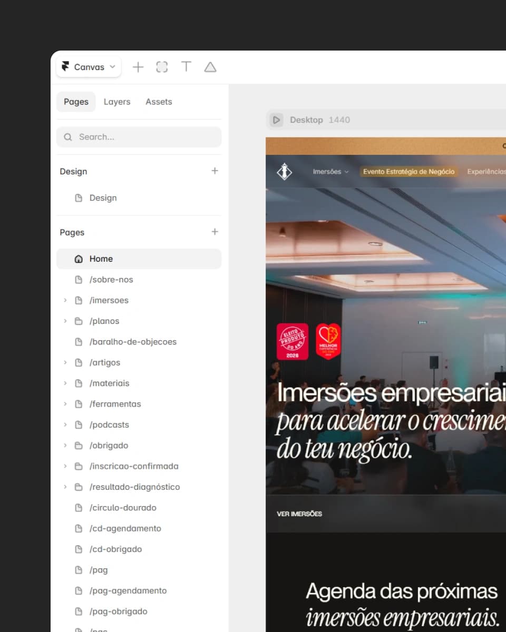
Task: Select the Text tool icon
Action: pos(186,67)
